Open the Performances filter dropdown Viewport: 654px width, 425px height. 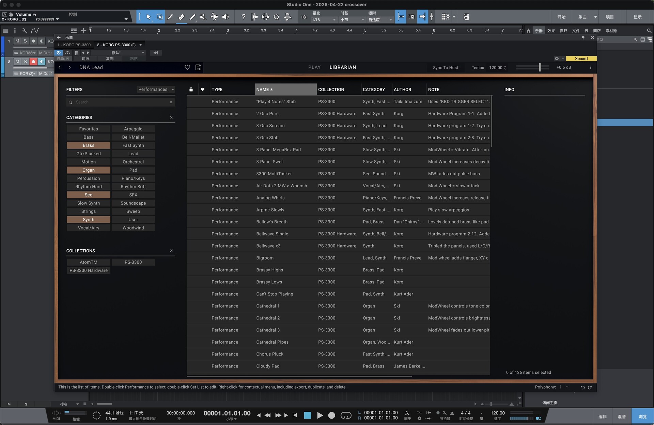[x=156, y=89]
